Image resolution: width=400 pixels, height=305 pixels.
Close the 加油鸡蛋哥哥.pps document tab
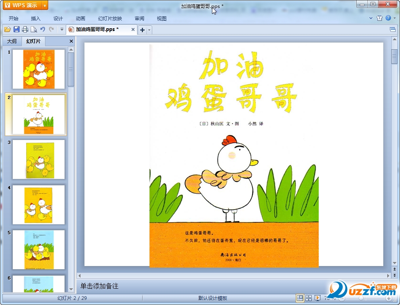pos(133,29)
